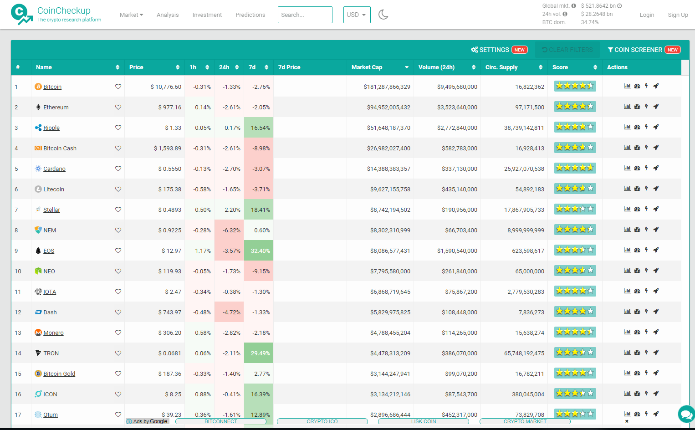Sort by Volume (24h) column
Viewport: 695px width, 430px height.
coord(447,67)
